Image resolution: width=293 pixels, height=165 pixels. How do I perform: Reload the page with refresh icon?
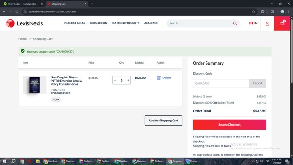point(17,11)
